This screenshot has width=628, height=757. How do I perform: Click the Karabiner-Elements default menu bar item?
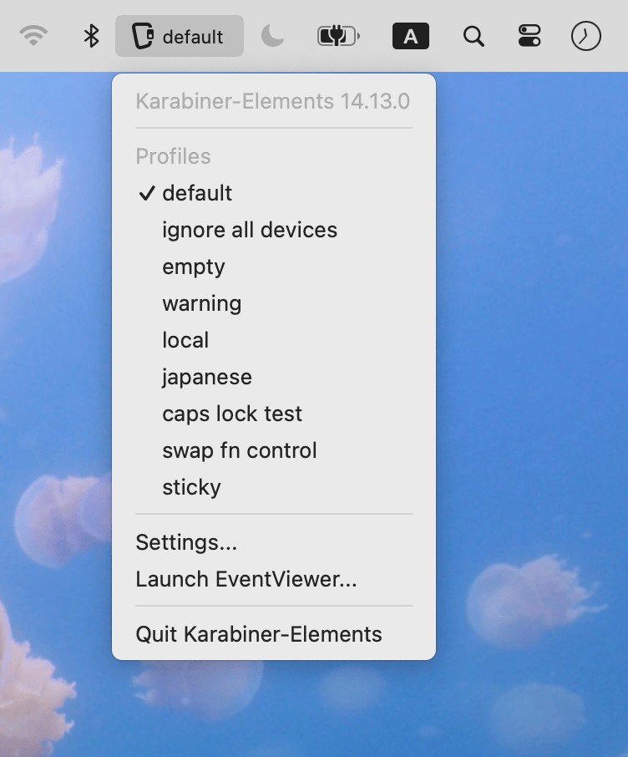tap(179, 36)
